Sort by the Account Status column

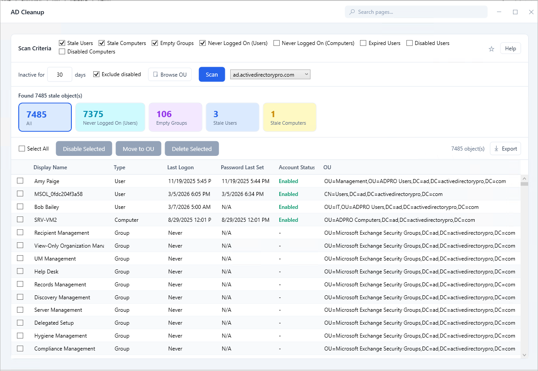click(297, 167)
